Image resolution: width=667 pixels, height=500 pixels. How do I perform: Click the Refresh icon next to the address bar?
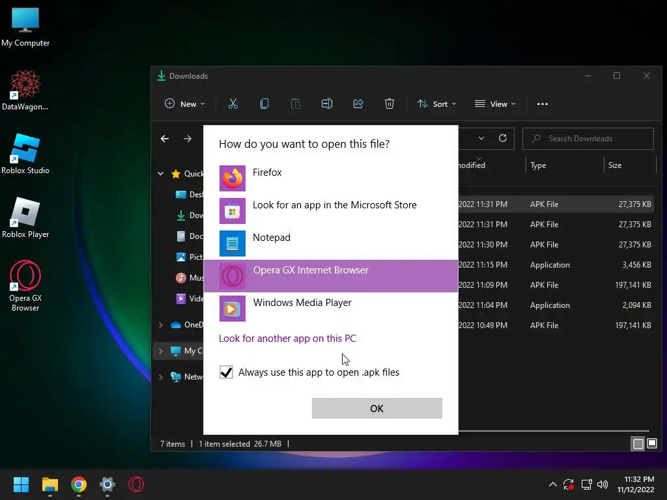pos(503,138)
